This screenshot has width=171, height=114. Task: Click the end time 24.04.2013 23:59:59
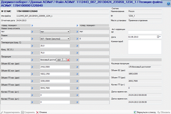tap(138, 102)
